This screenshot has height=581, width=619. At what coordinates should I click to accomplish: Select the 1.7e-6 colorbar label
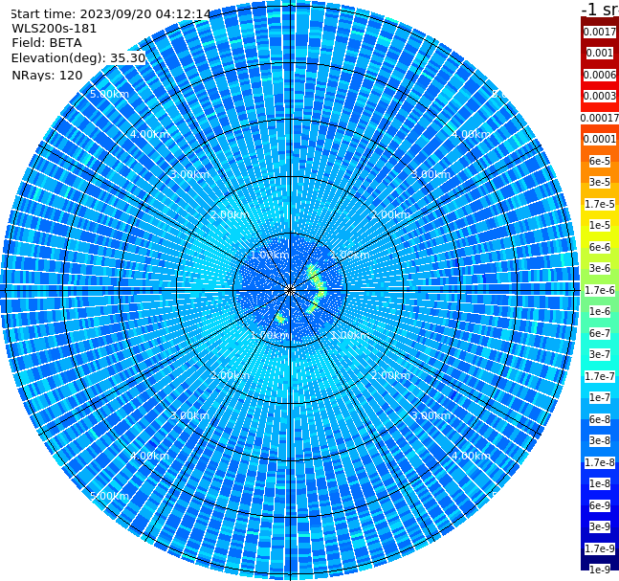(x=600, y=290)
